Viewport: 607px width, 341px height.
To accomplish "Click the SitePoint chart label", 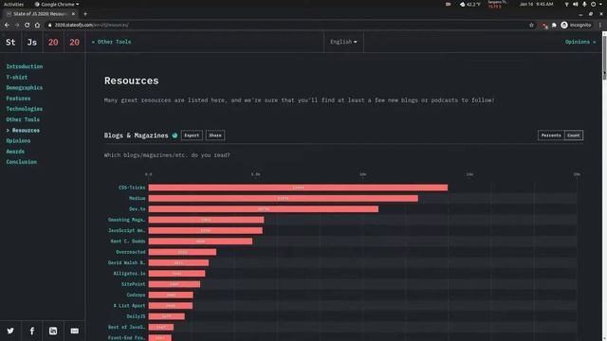I will point(134,284).
